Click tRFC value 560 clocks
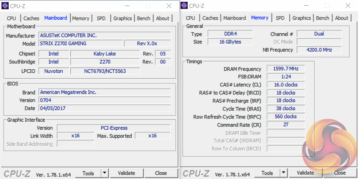 tap(286, 117)
